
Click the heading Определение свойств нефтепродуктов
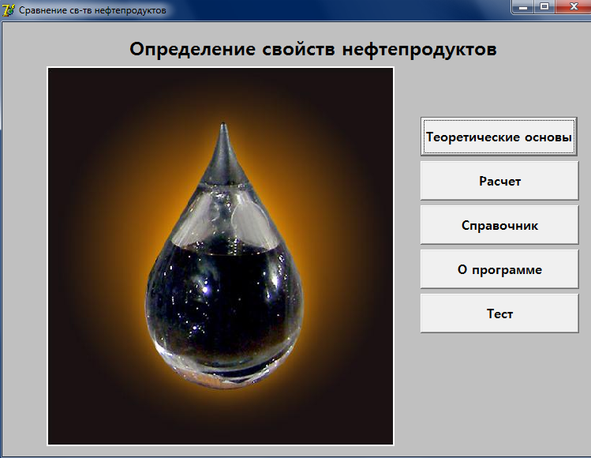[312, 50]
